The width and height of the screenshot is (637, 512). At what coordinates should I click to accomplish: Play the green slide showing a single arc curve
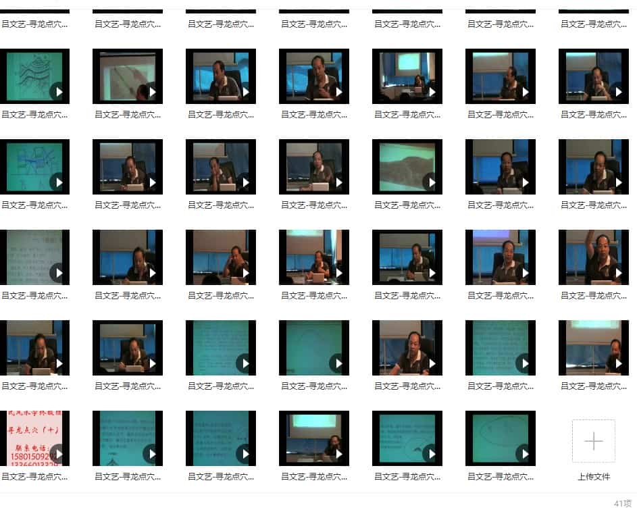tap(313, 348)
